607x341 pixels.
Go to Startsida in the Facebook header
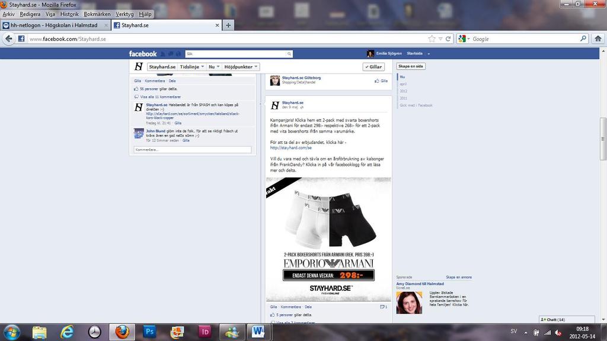(x=414, y=53)
